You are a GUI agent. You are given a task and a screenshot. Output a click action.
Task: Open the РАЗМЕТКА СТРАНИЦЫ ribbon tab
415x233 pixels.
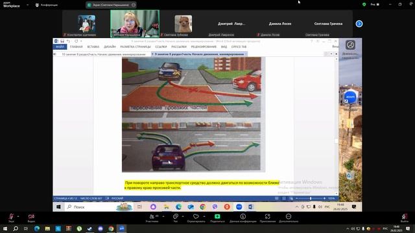tap(136, 47)
